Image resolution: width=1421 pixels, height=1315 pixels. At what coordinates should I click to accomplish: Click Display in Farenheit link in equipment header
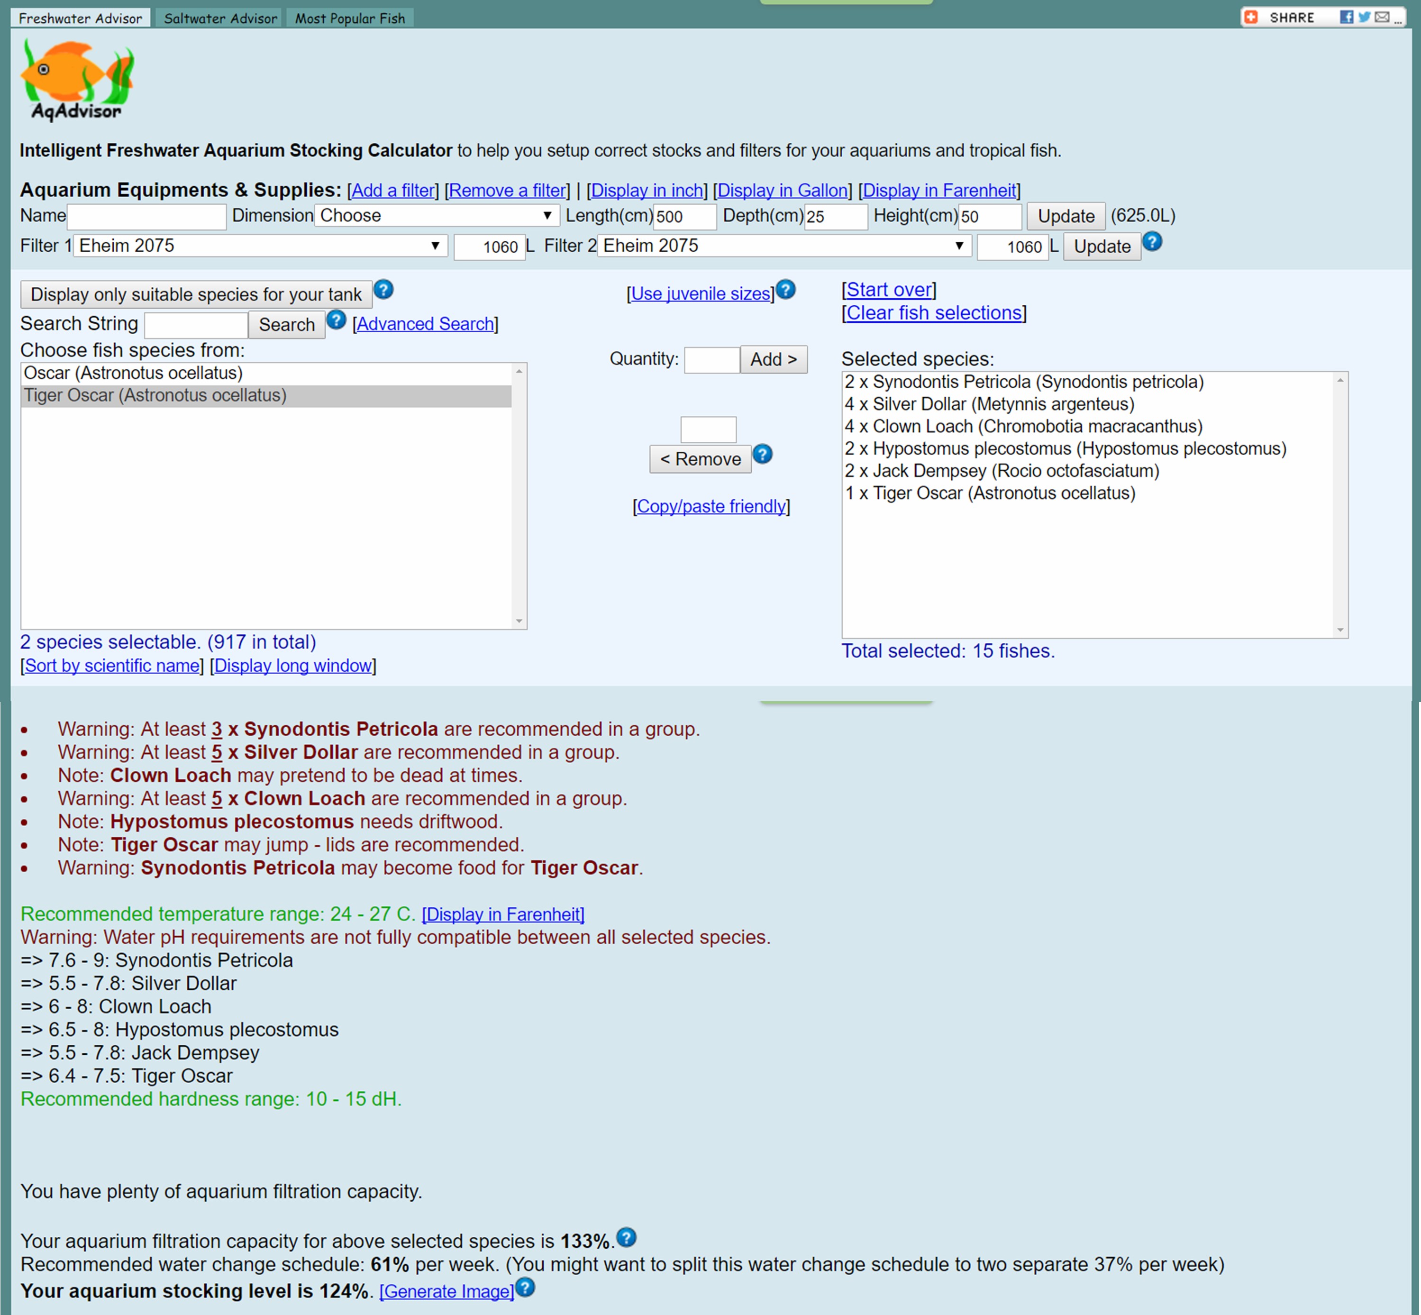point(939,191)
